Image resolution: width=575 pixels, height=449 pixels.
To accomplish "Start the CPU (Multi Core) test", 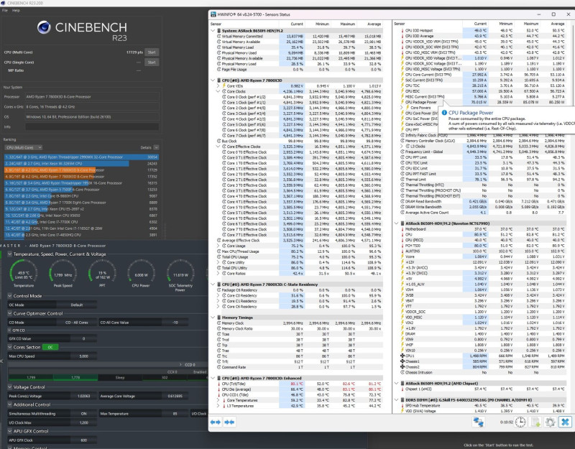I will [152, 52].
